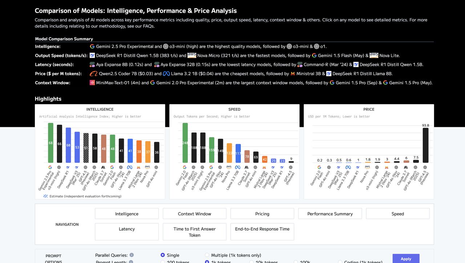Click the Mistral logo beside Ministral 3B
The width and height of the screenshot is (465, 263).
(292, 74)
